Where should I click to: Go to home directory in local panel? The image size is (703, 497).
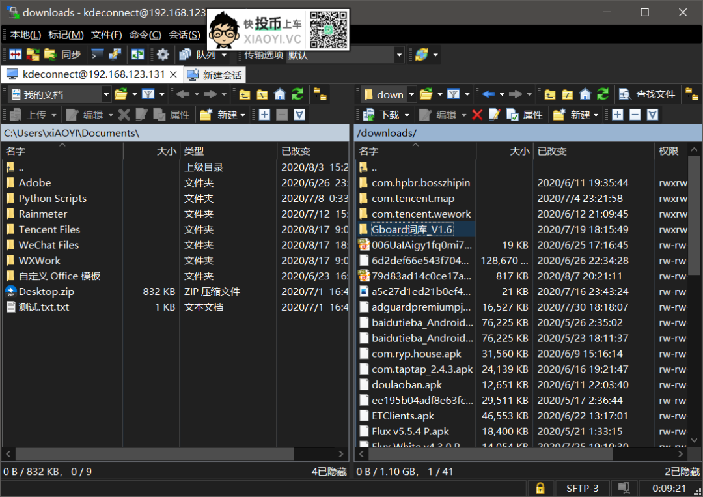click(x=280, y=94)
